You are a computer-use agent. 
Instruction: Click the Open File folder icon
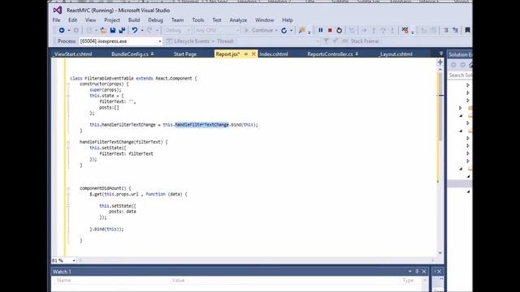point(103,31)
